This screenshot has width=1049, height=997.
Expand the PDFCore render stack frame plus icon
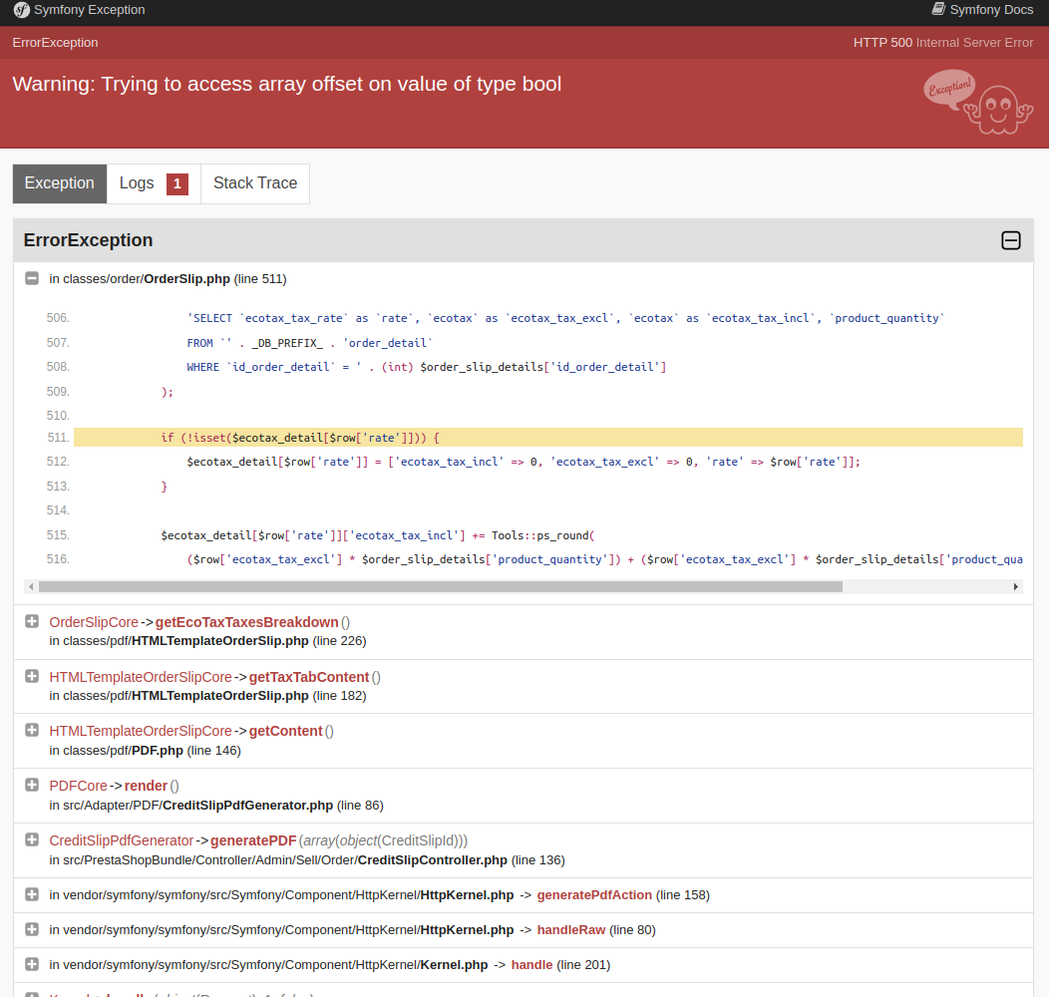31,786
